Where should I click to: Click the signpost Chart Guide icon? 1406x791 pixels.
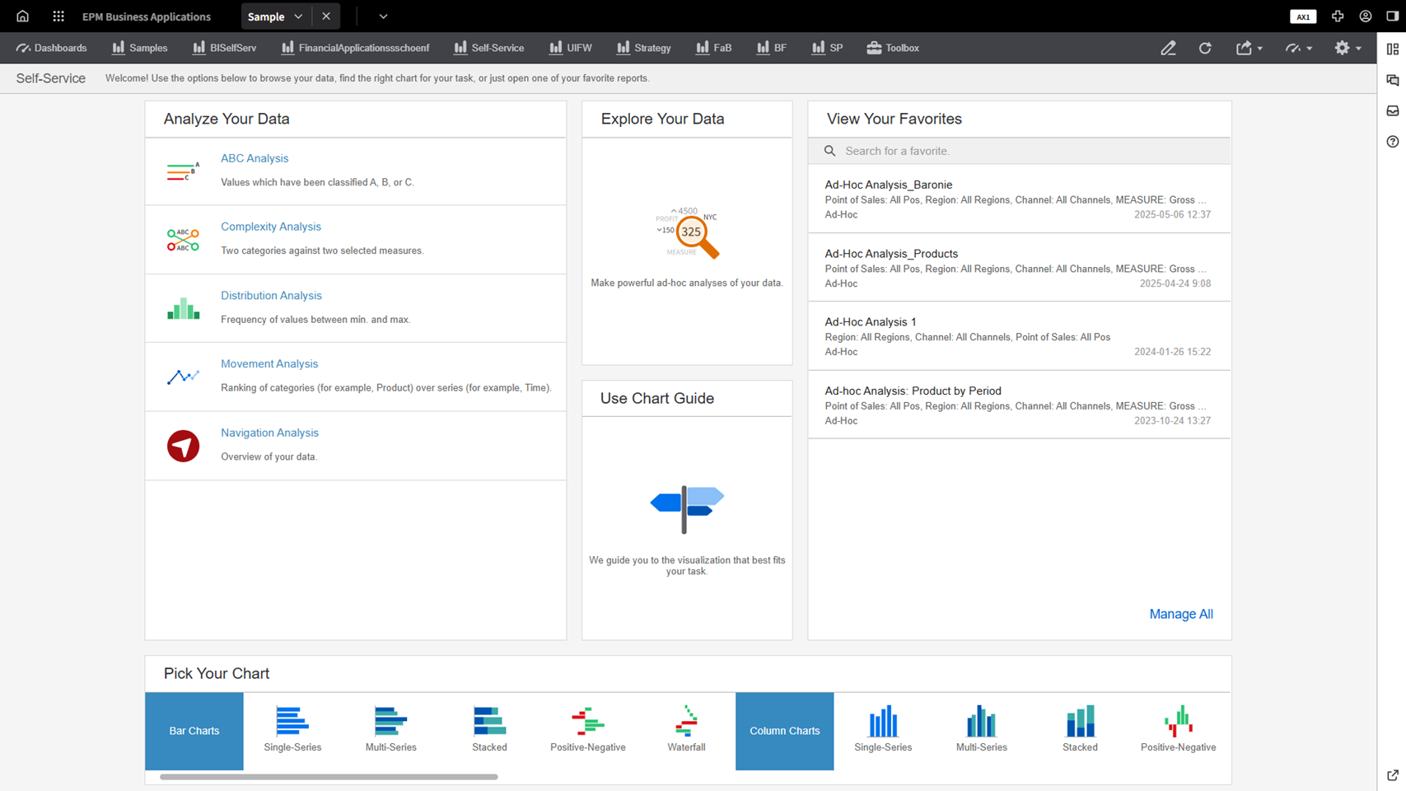click(687, 507)
